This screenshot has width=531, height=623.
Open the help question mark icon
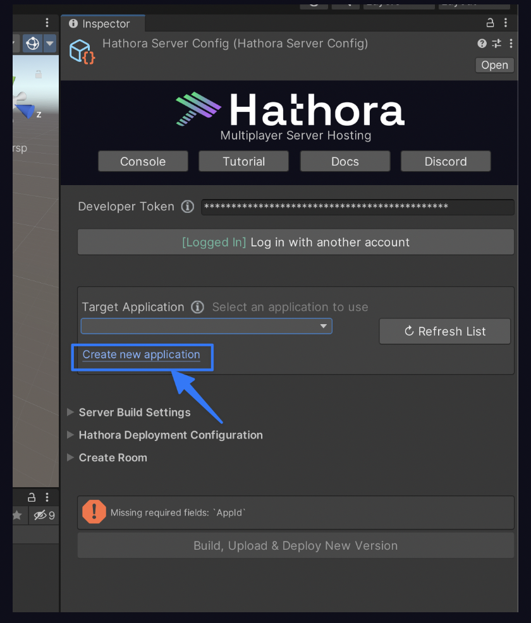coord(482,44)
